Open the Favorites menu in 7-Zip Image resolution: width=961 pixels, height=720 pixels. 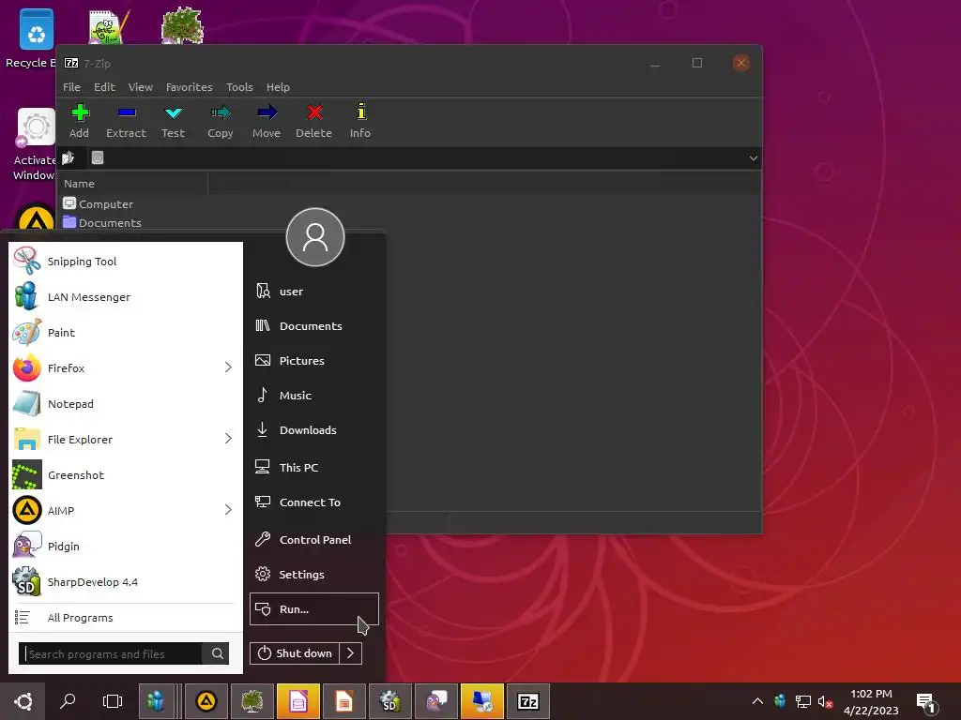[190, 87]
